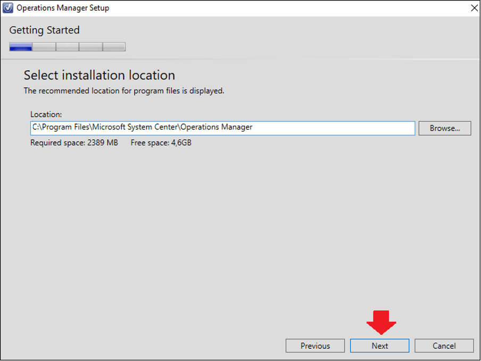Screen dimensions: 481x361
Task: Click inside the Location text field
Action: click(x=222, y=128)
